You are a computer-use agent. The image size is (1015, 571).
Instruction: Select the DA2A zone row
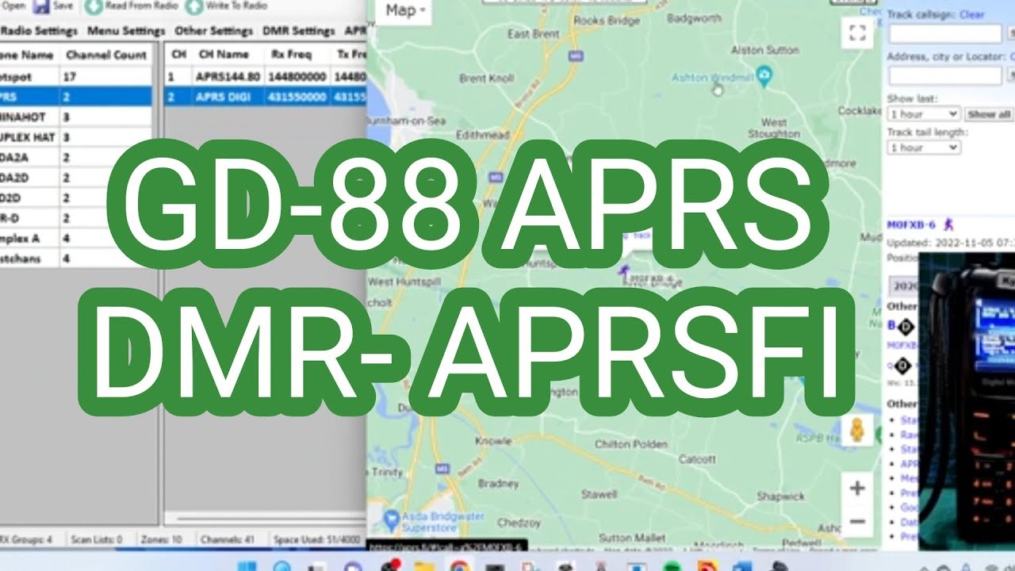[x=76, y=157]
